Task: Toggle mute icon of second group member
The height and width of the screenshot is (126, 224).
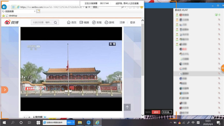Action: [219, 20]
